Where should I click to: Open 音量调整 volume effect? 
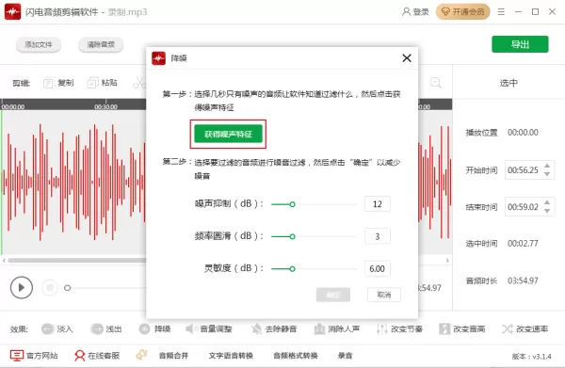point(209,328)
